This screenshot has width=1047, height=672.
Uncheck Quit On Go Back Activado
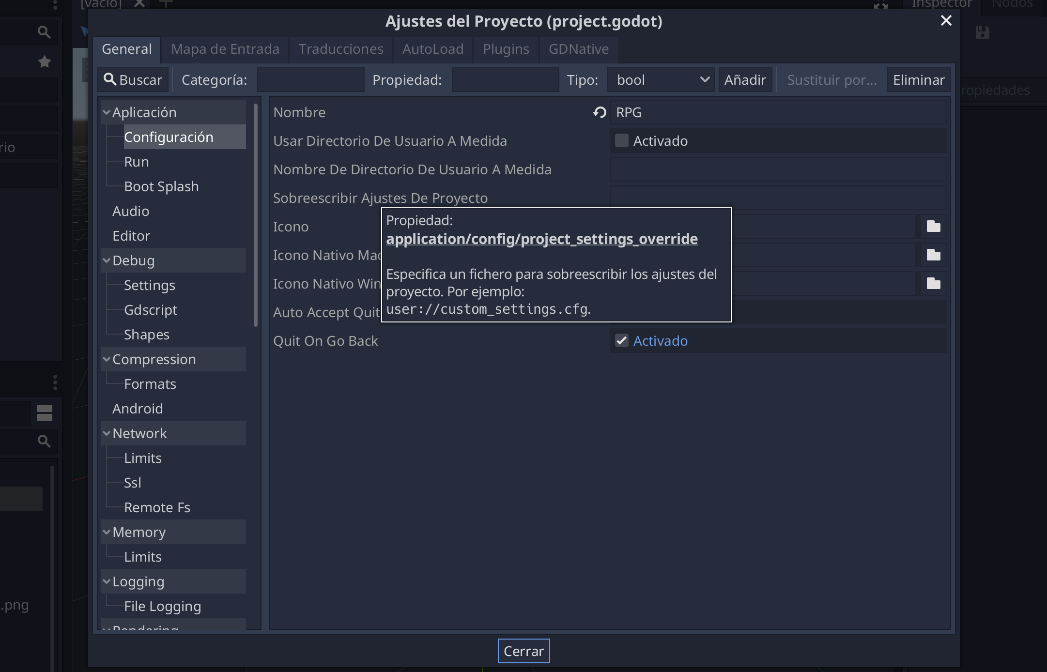click(621, 341)
